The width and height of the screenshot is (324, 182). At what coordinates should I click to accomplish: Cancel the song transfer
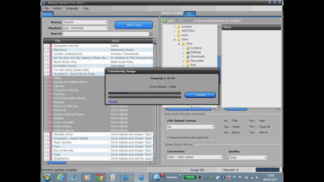tap(200, 95)
